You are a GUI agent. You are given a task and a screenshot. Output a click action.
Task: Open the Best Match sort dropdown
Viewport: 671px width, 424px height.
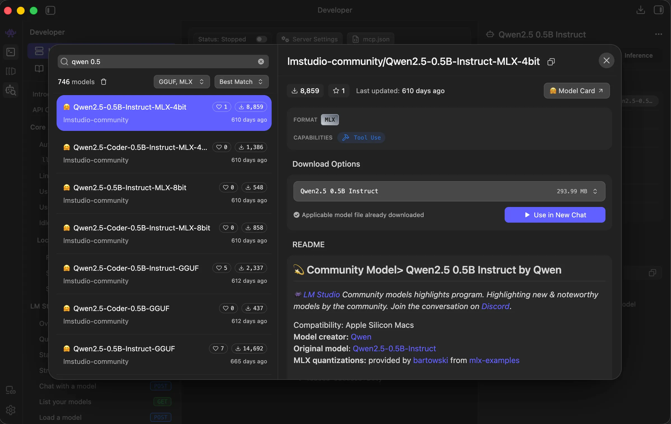241,82
